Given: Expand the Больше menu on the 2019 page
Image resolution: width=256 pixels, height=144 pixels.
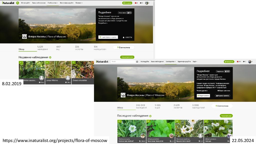Looking at the screenshot, I should [x=79, y=3].
